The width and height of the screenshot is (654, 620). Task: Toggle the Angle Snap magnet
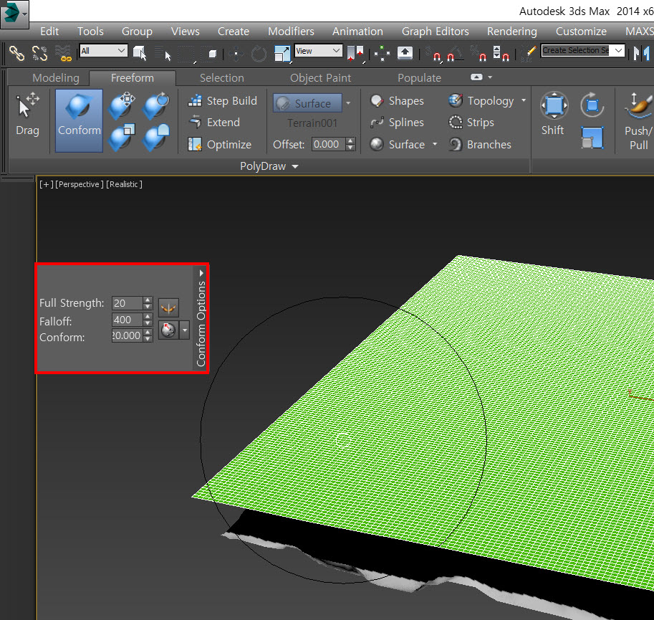pyautogui.click(x=455, y=54)
